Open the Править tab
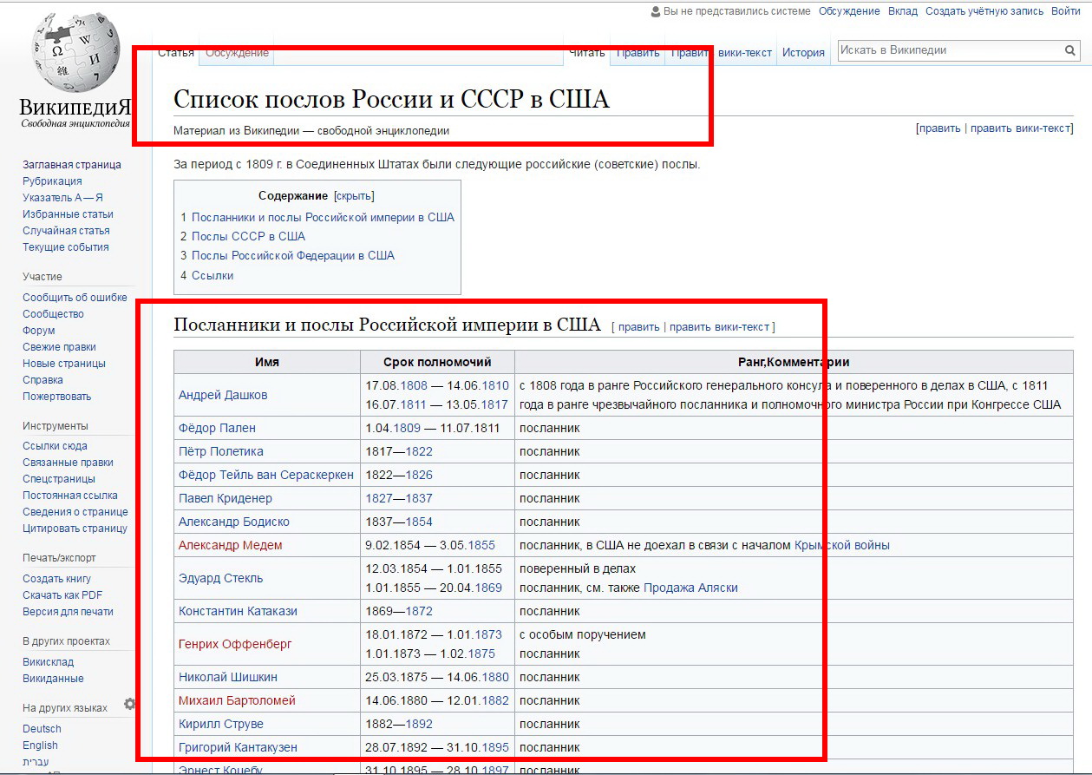 click(638, 53)
